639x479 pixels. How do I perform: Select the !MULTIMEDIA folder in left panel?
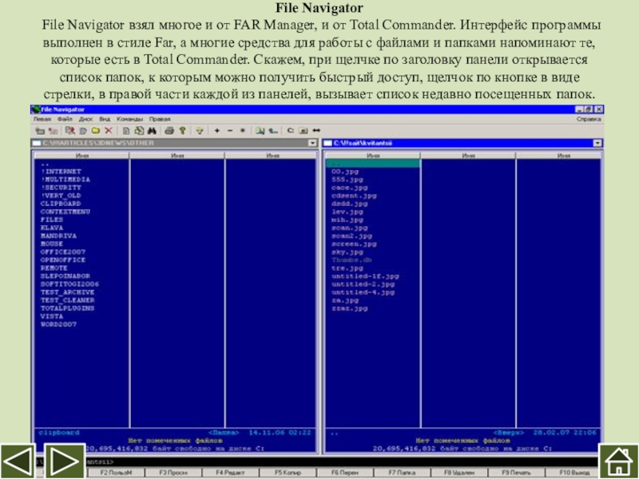pos(65,179)
